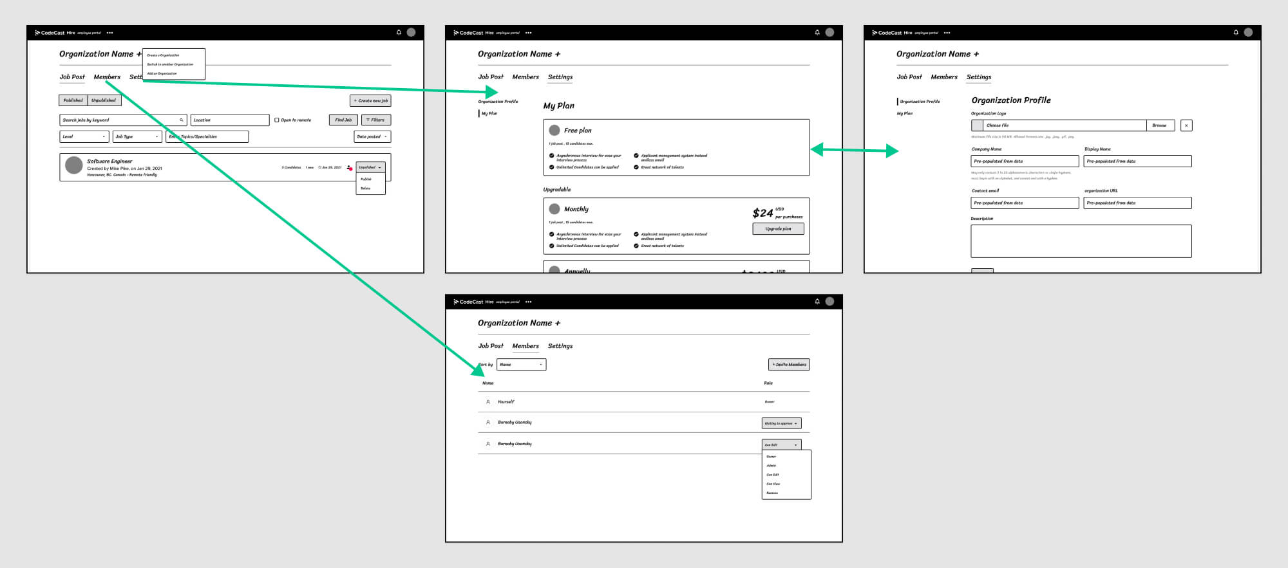Image resolution: width=1288 pixels, height=568 pixels.
Task: Click the candidate icon with red dot
Action: pos(349,168)
